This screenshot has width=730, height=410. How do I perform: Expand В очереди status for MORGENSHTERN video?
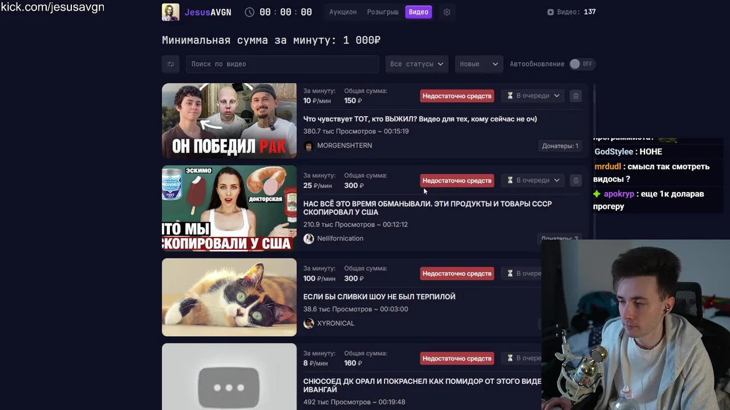tap(533, 96)
